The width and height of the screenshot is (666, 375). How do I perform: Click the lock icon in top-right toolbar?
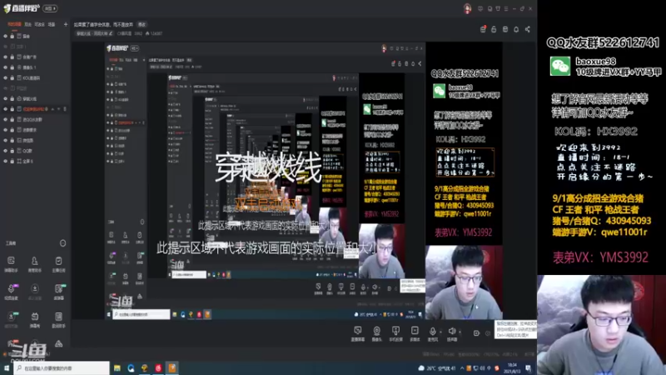(x=494, y=29)
